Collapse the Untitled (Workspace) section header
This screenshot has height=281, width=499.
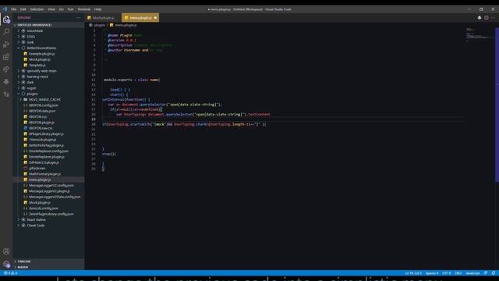pyautogui.click(x=48, y=25)
